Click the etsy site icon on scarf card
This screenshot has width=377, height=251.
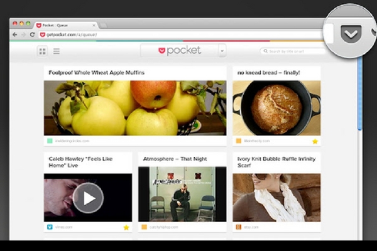239,227
